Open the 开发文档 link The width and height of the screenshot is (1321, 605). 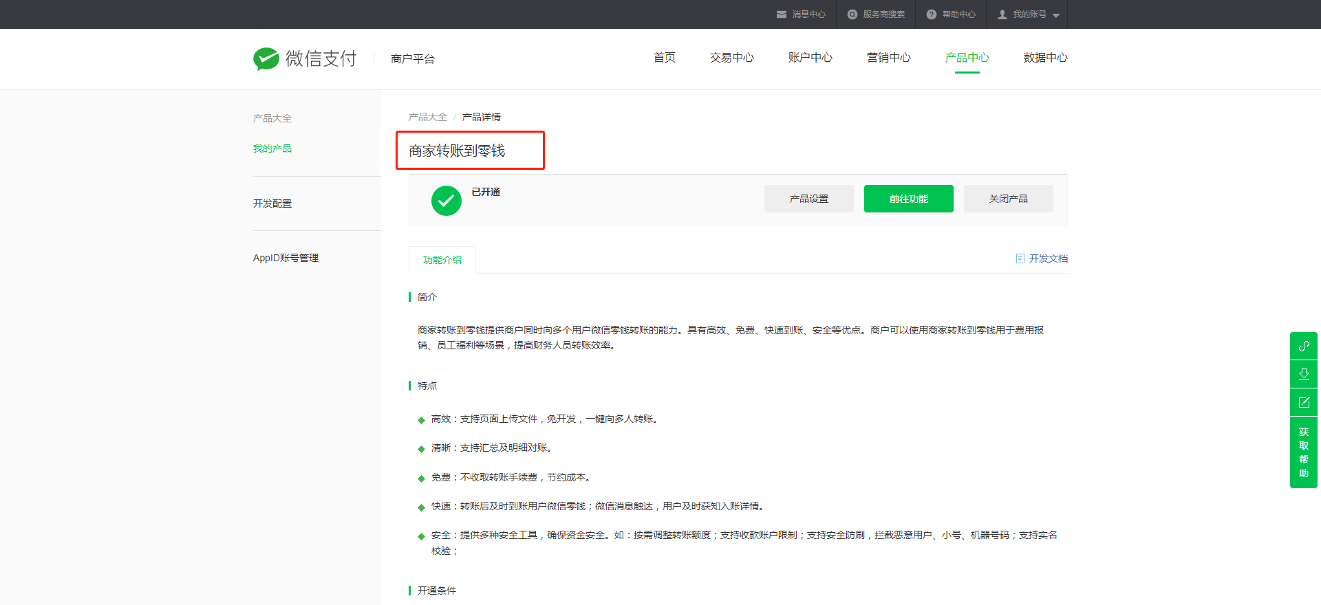(x=1049, y=258)
